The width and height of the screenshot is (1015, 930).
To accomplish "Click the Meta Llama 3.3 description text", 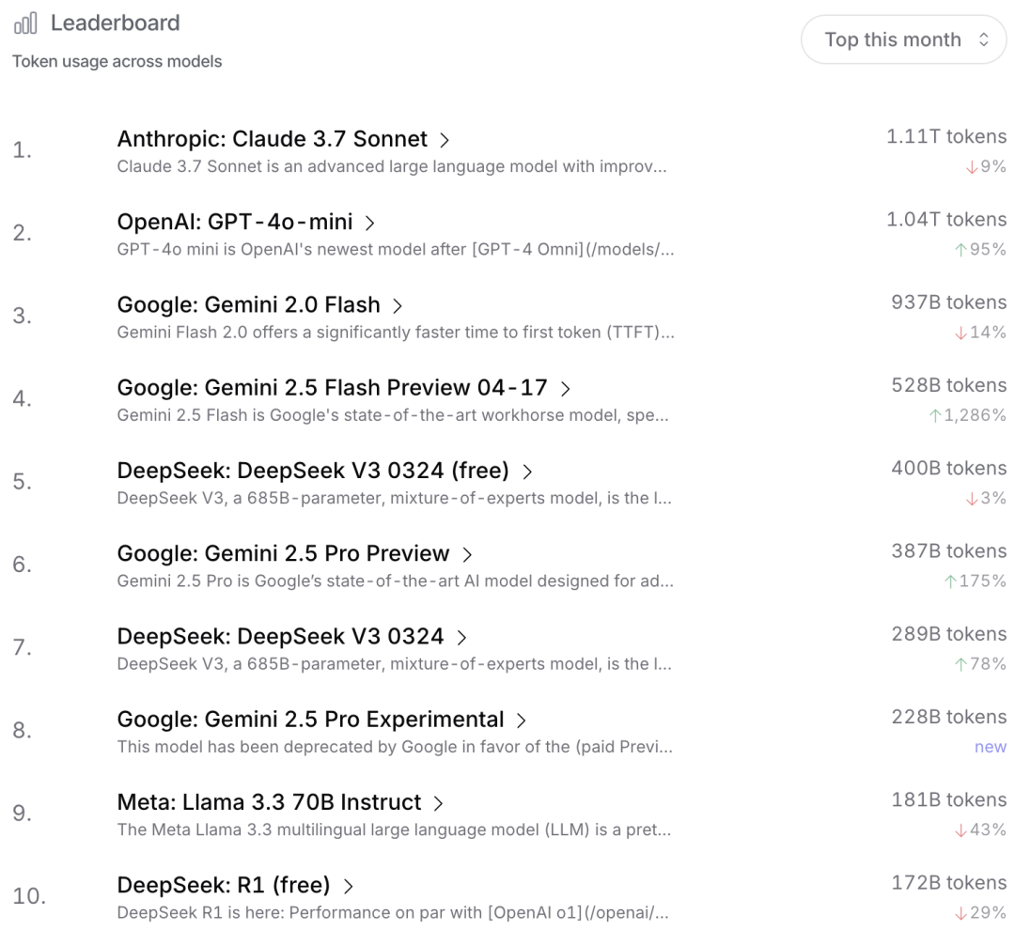I will (394, 829).
